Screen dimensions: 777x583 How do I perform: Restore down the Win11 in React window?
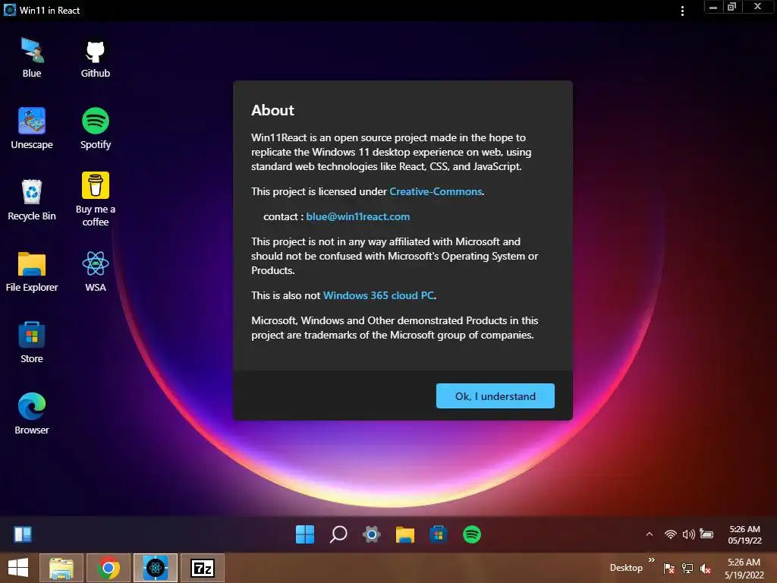coord(731,7)
